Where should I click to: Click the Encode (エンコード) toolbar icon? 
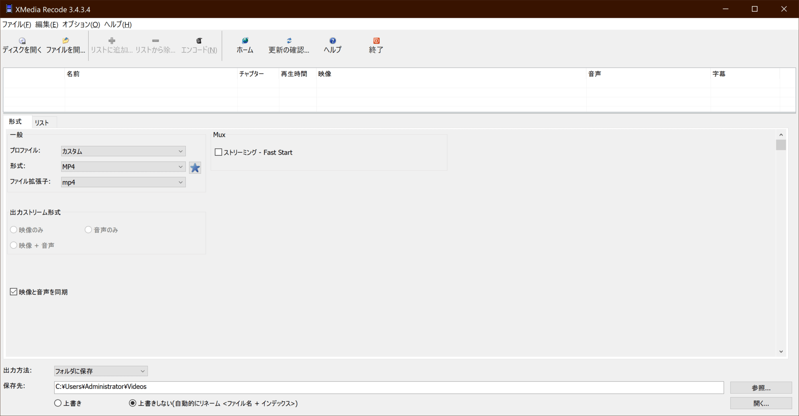tap(199, 41)
